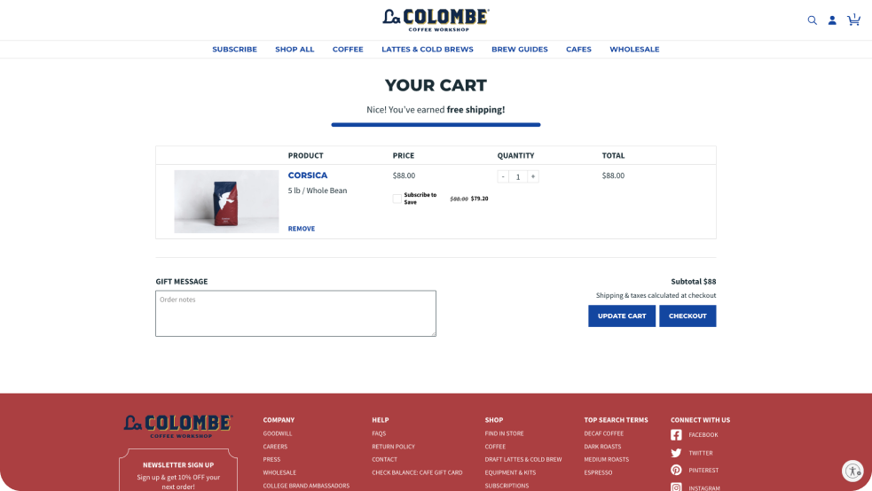This screenshot has height=491, width=872.
Task: Select Brew Guides in navigation
Action: pyautogui.click(x=520, y=50)
